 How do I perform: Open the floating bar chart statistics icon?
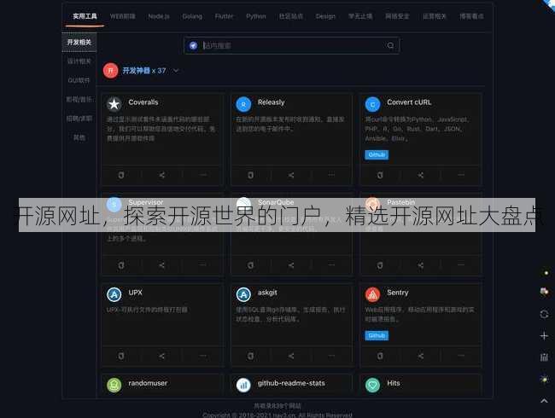(x=545, y=357)
